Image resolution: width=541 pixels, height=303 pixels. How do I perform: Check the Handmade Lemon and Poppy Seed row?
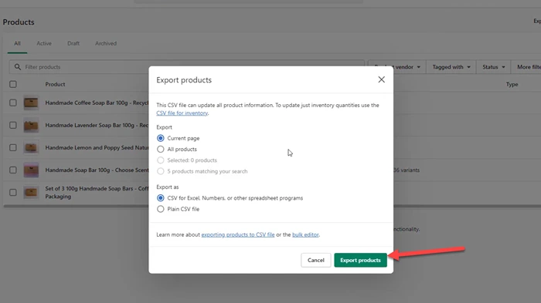click(x=13, y=148)
